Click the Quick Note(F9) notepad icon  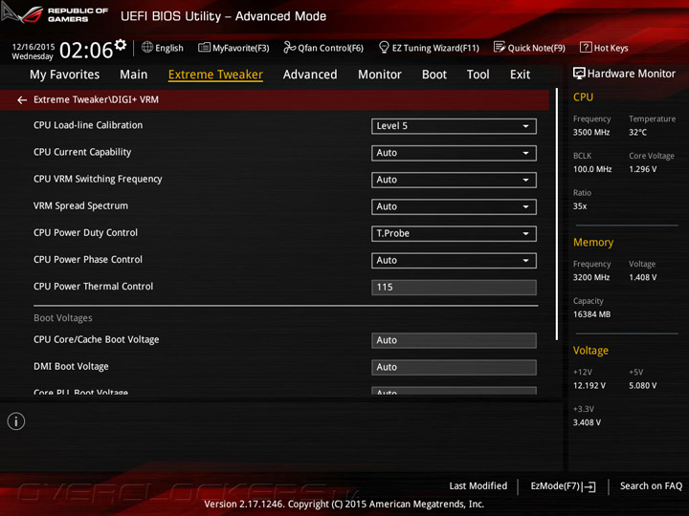(x=500, y=47)
